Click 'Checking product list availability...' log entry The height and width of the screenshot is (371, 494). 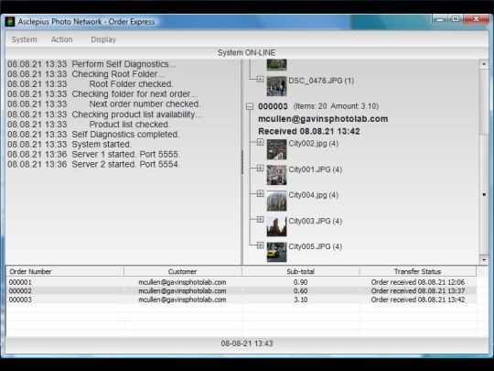tap(104, 115)
